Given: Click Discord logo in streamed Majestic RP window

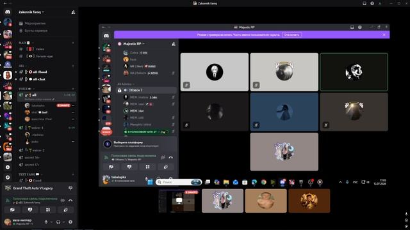Looking at the screenshot, I should pyautogui.click(x=106, y=36).
